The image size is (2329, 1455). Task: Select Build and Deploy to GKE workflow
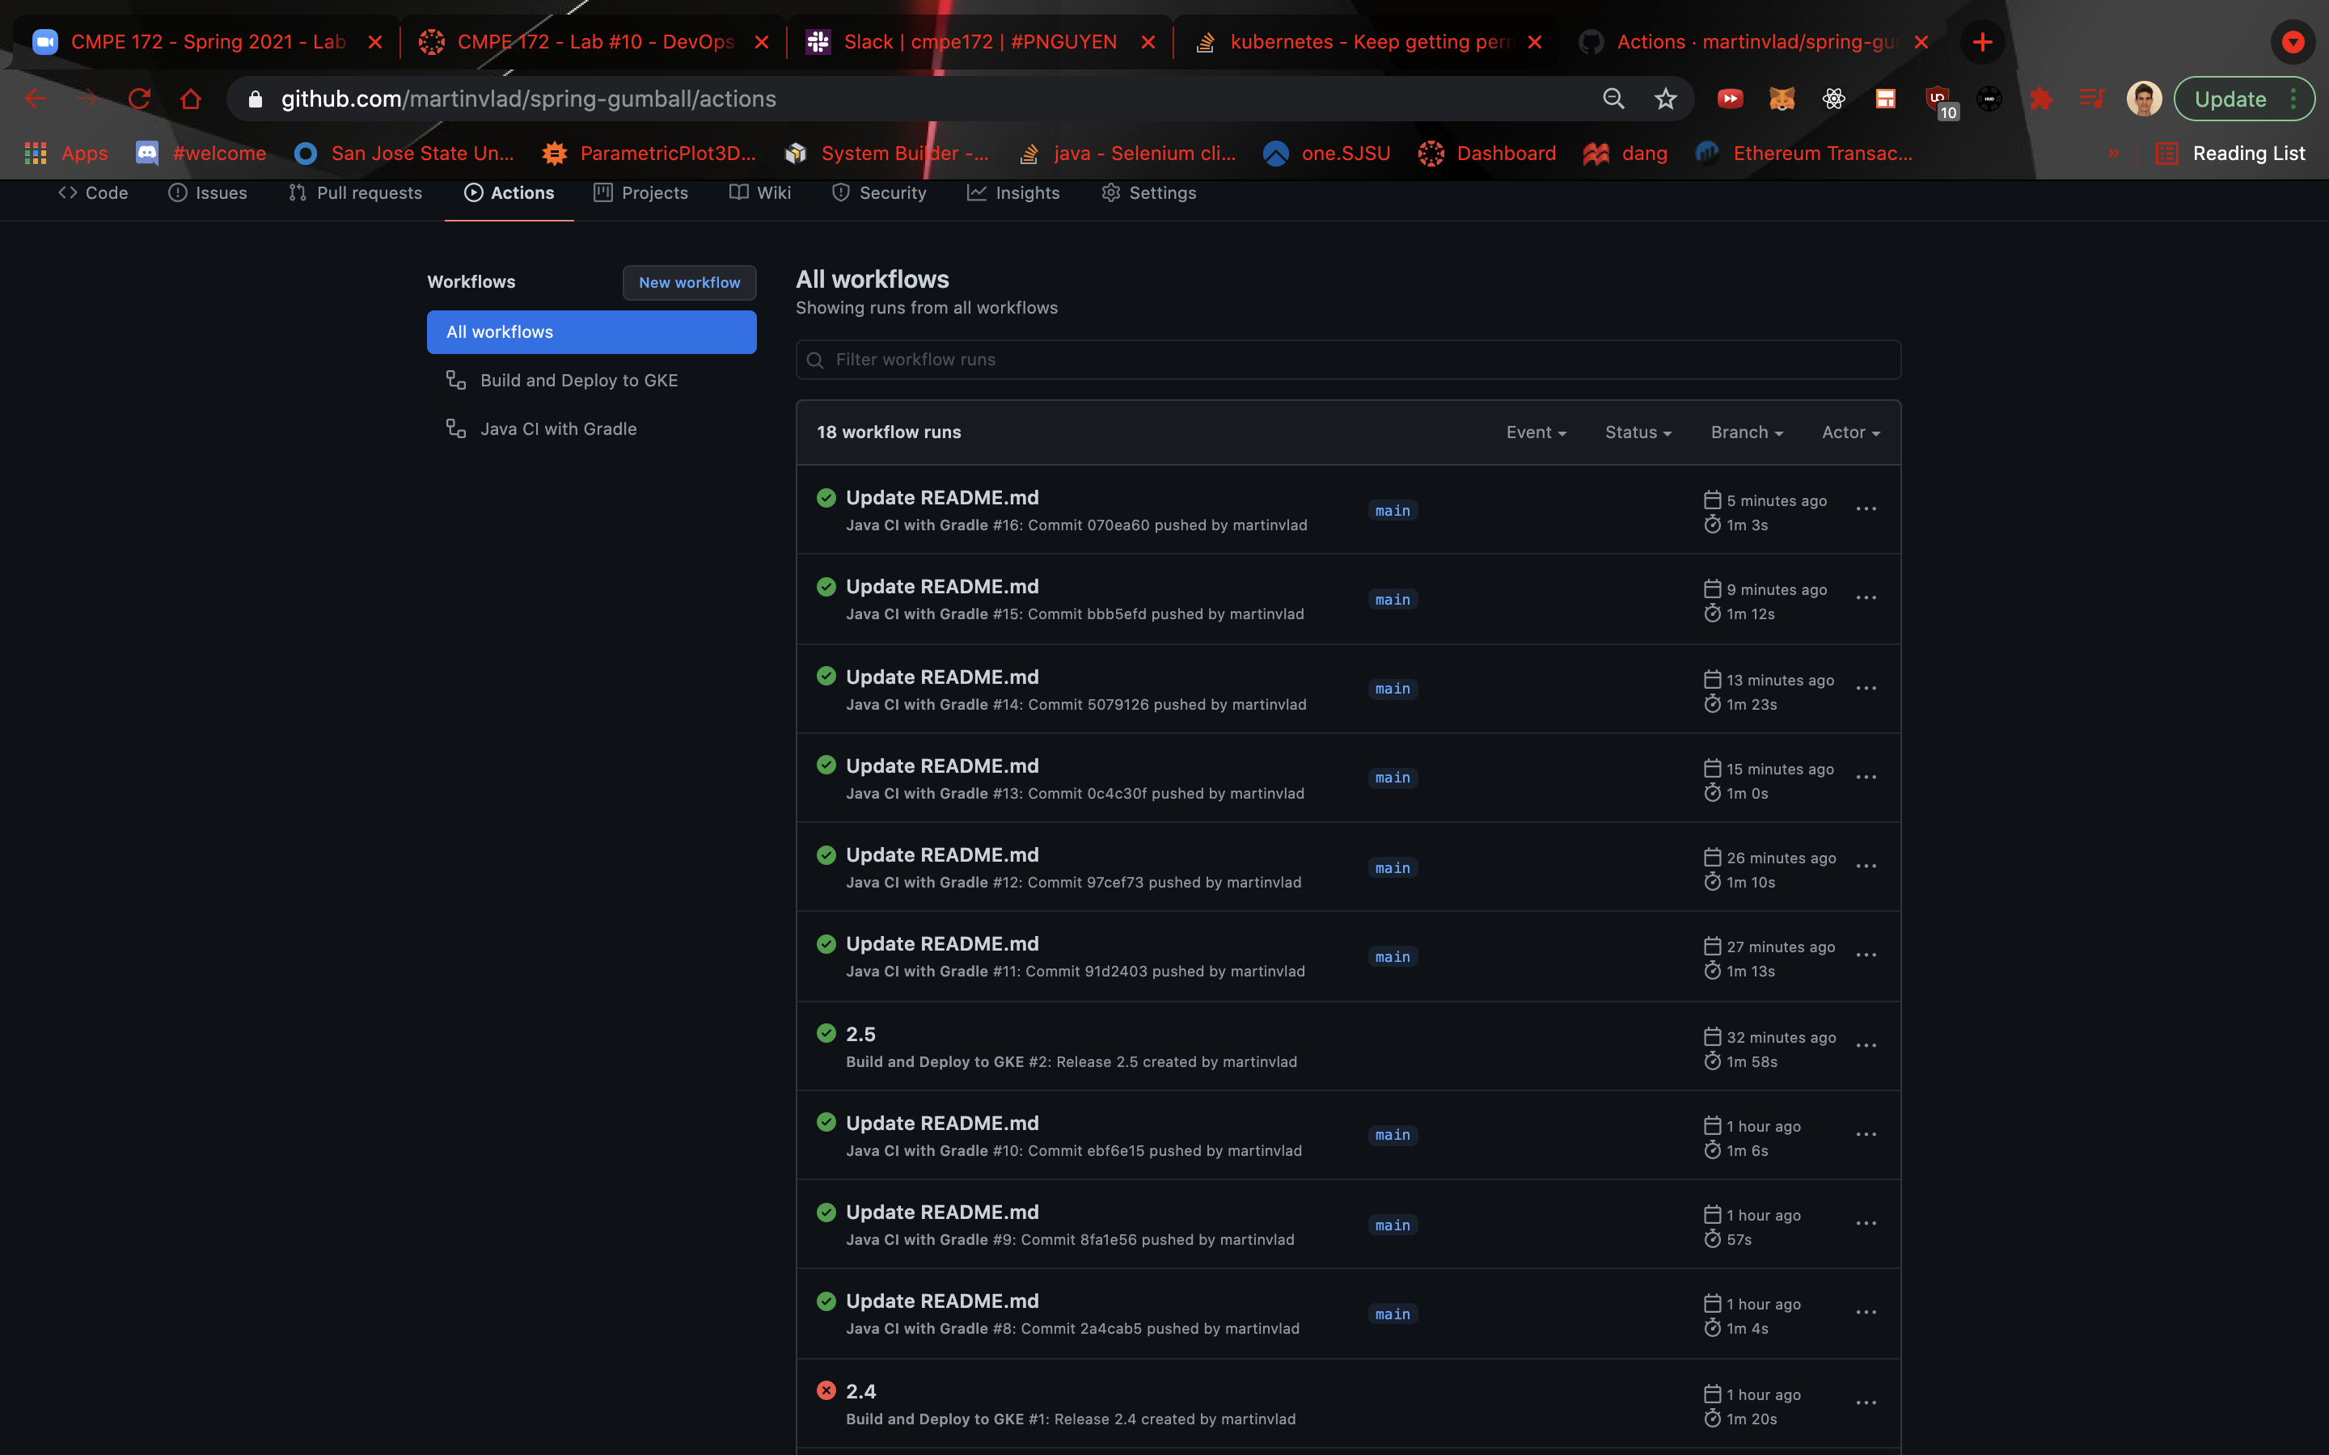pos(578,380)
